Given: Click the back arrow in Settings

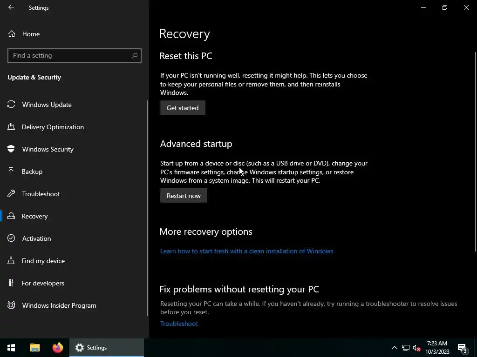Looking at the screenshot, I should tap(11, 7).
